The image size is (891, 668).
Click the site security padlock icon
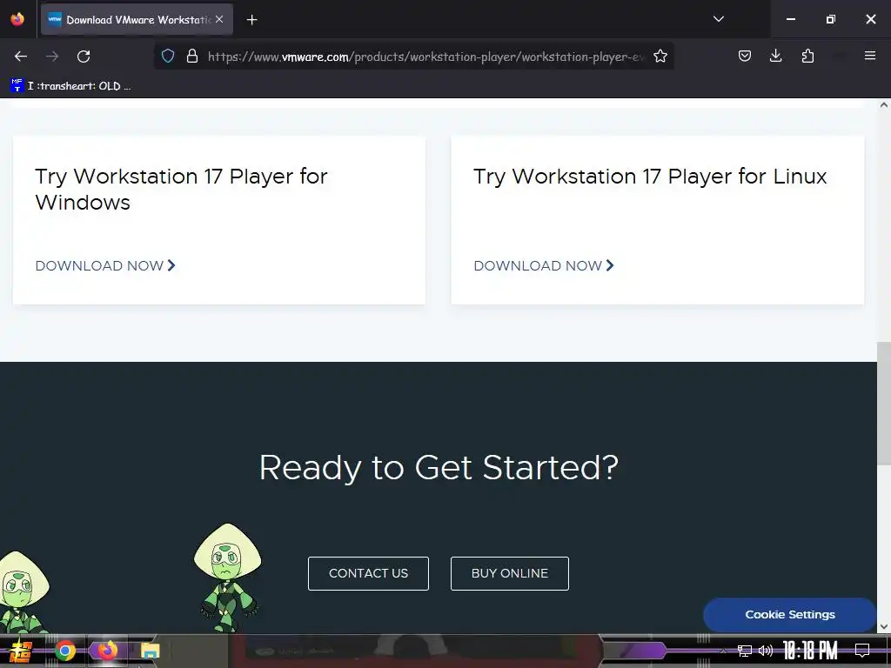[x=192, y=57]
